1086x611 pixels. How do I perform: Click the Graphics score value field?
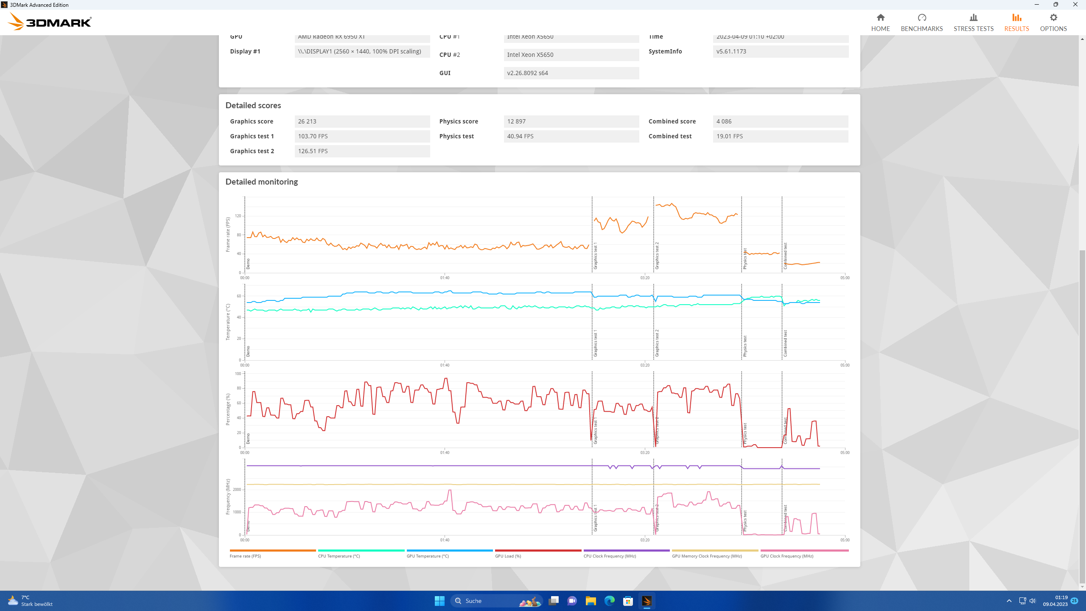tap(362, 121)
